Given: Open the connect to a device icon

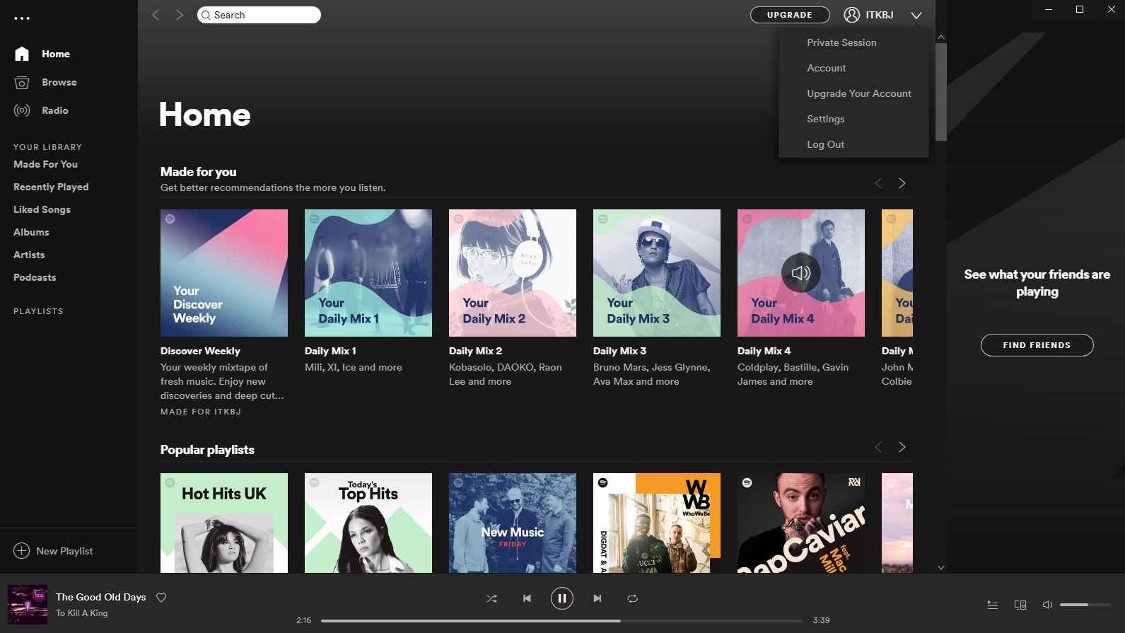Looking at the screenshot, I should [x=1020, y=605].
